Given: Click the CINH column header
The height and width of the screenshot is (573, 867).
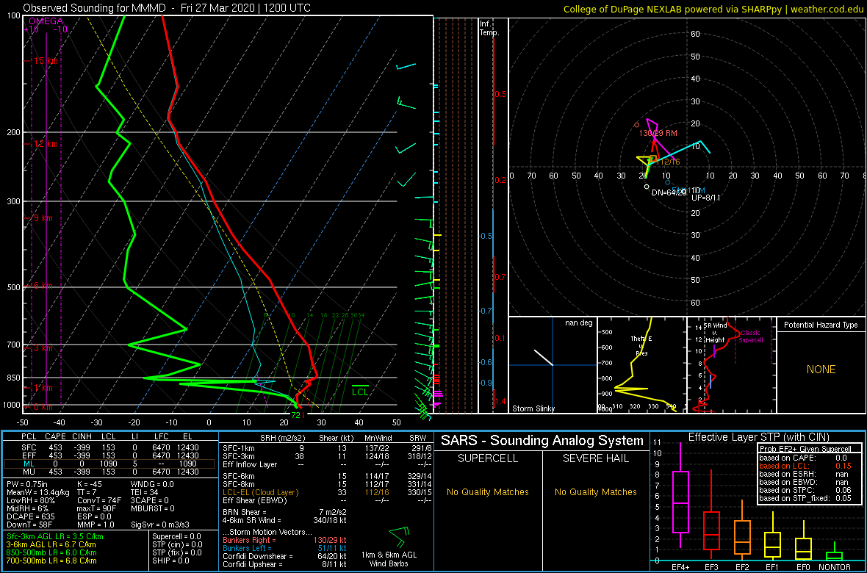Looking at the screenshot, I should pos(83,437).
